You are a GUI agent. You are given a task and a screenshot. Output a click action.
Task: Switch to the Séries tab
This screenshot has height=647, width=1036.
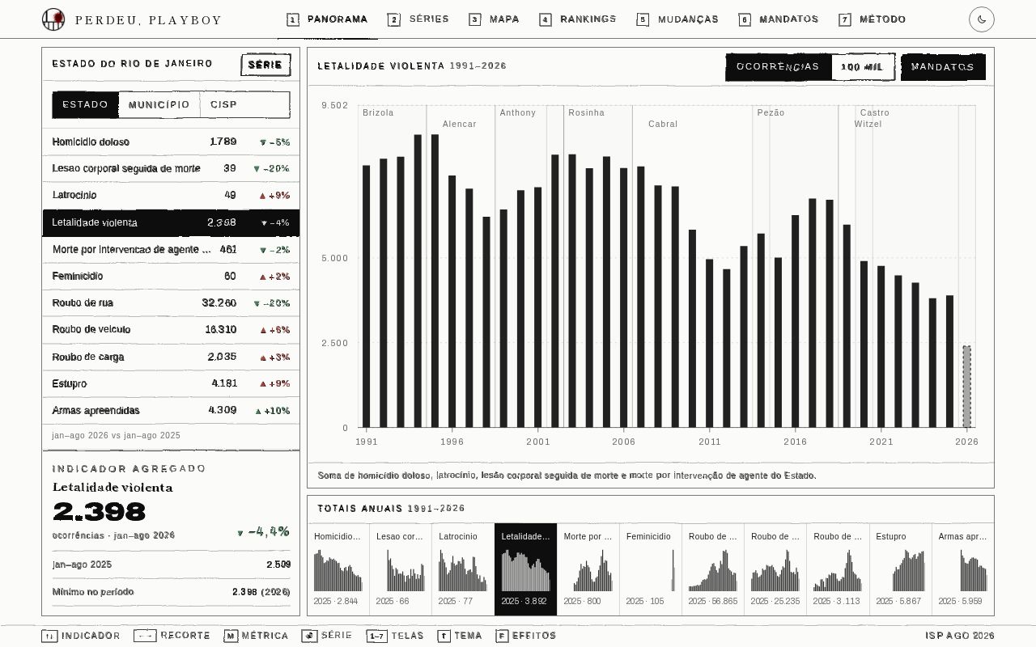pos(418,19)
